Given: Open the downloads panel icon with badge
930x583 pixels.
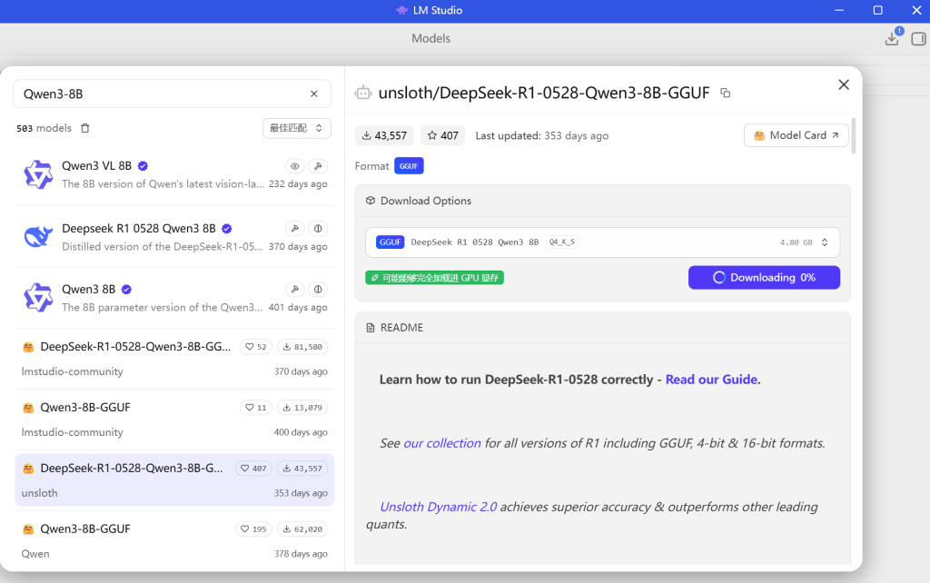Looking at the screenshot, I should click(892, 38).
